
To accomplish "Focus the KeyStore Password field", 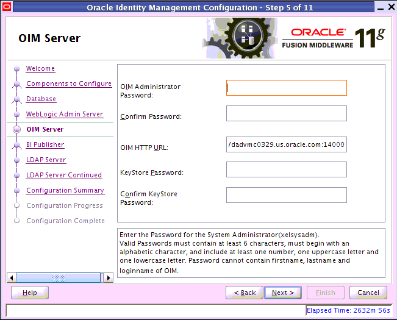I will pos(287,169).
